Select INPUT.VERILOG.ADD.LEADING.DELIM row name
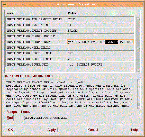This screenshot has width=145, height=137. 34,20
